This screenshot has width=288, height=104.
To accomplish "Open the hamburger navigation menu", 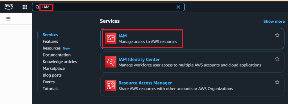I will 8,19.
